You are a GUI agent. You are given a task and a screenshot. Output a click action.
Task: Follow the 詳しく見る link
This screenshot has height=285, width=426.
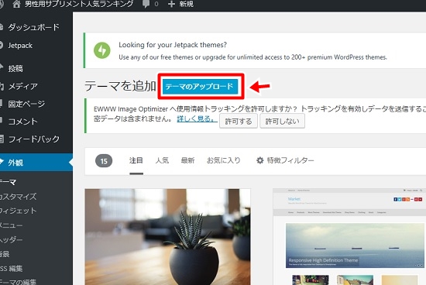[x=197, y=119]
